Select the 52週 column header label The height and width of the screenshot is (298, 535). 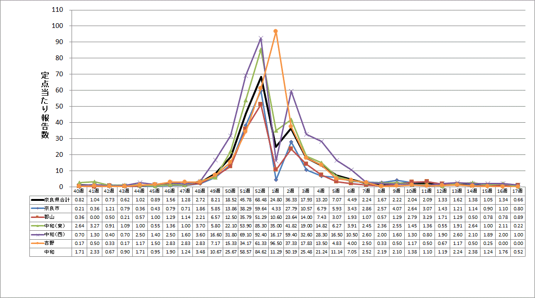(x=261, y=191)
